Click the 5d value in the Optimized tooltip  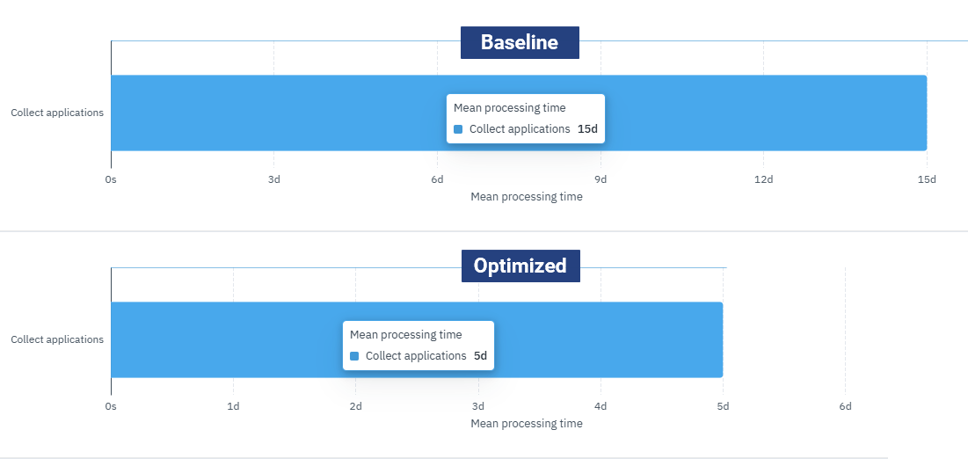tap(480, 356)
